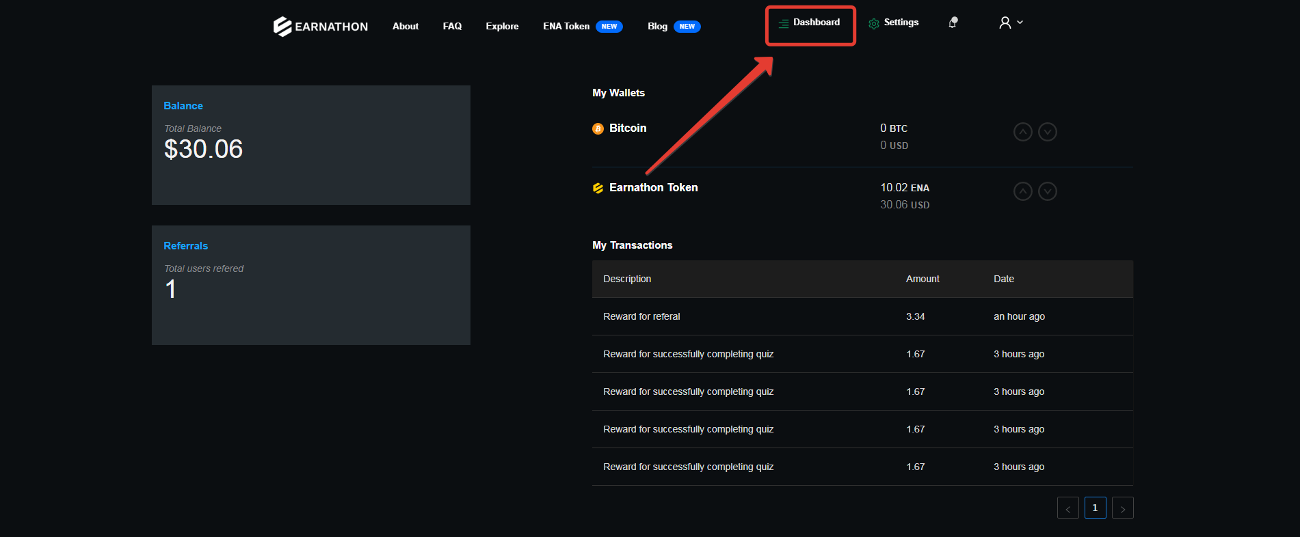Select page 1 in pagination
Screen dimensions: 1300x537
point(1095,508)
